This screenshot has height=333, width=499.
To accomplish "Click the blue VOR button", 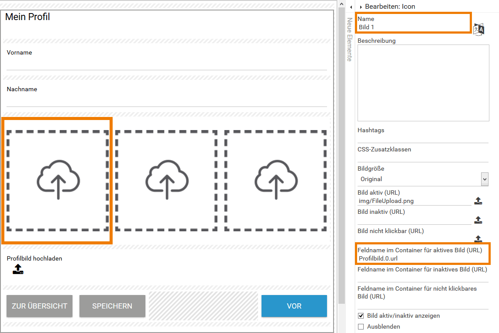I will 294,306.
